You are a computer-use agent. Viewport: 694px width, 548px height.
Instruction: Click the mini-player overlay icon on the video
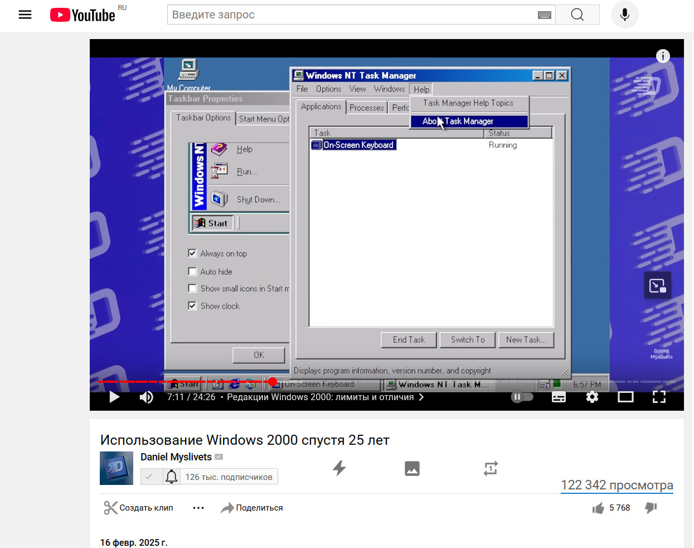pyautogui.click(x=658, y=285)
